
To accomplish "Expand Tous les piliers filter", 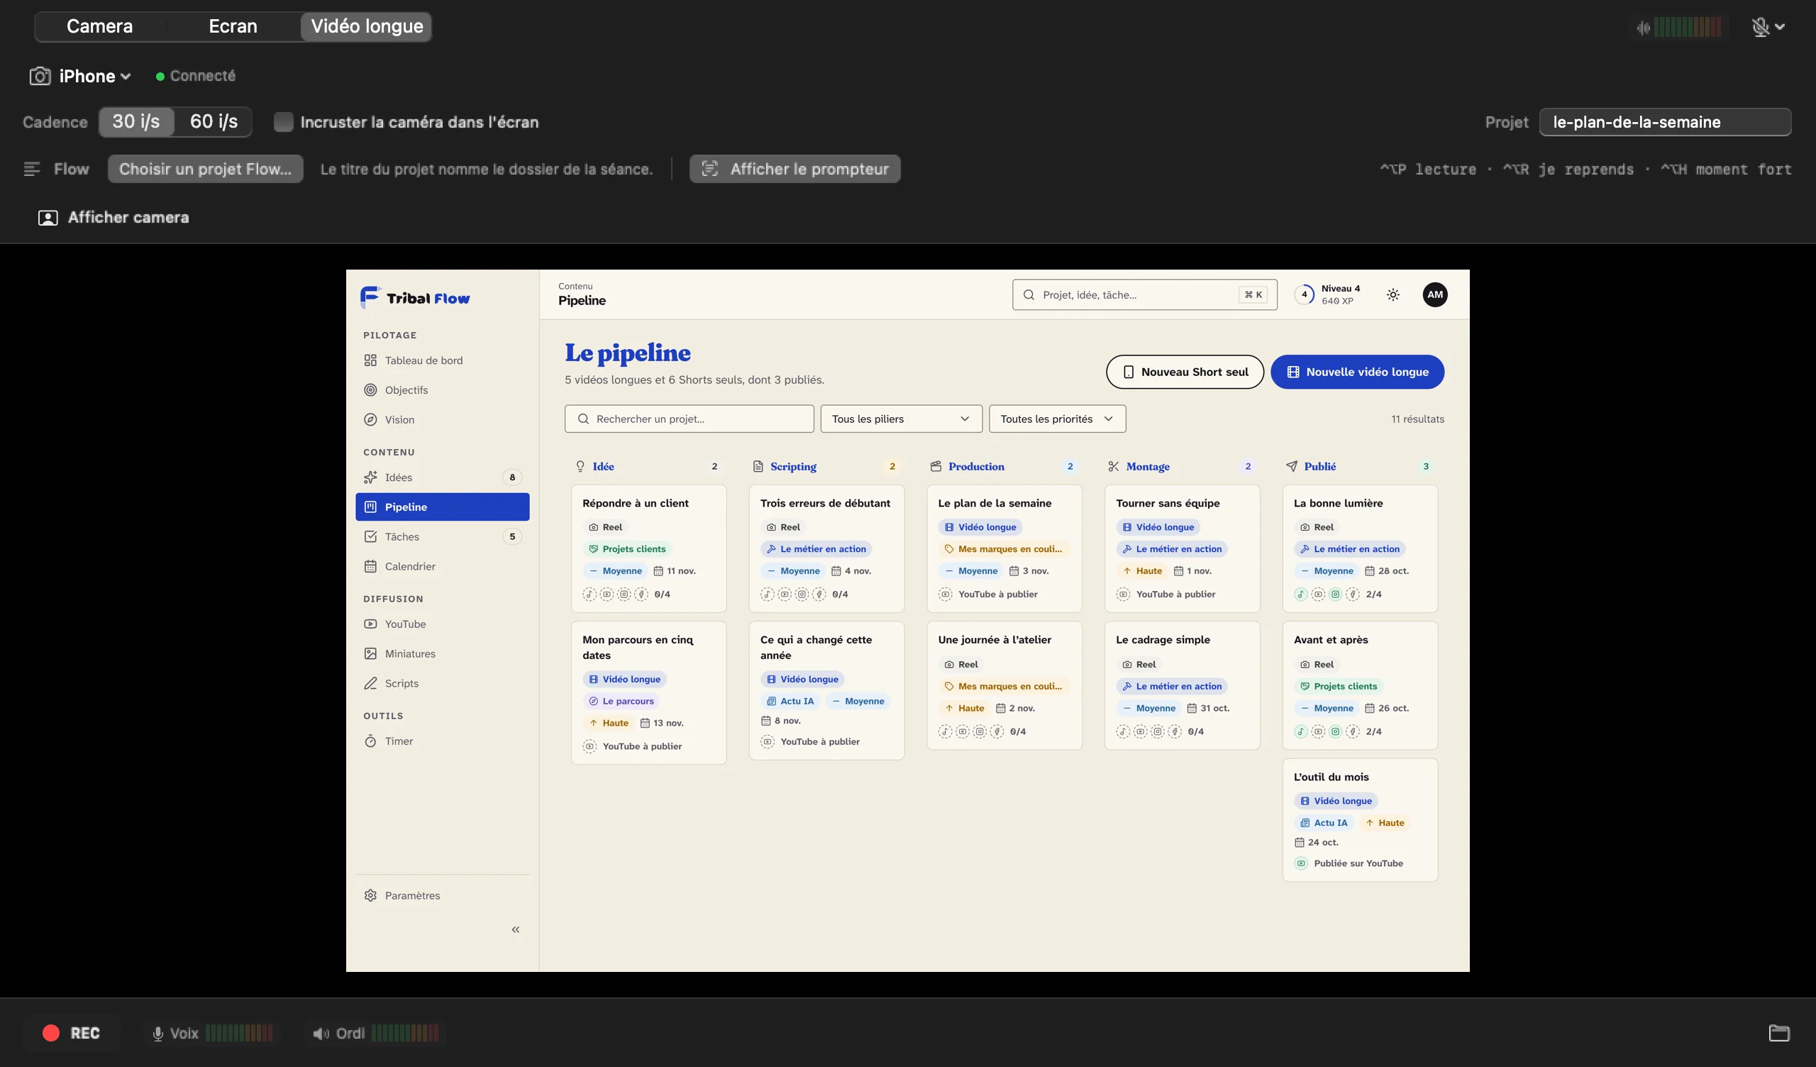I will (901, 419).
